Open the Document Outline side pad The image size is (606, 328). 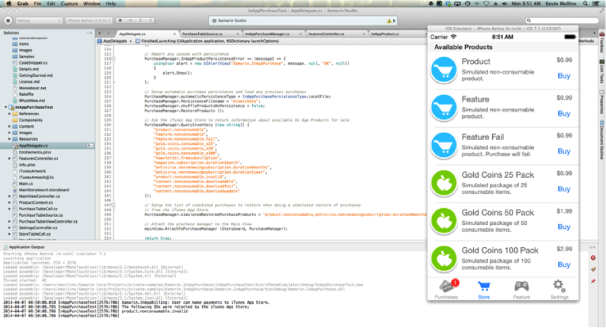click(x=602, y=140)
